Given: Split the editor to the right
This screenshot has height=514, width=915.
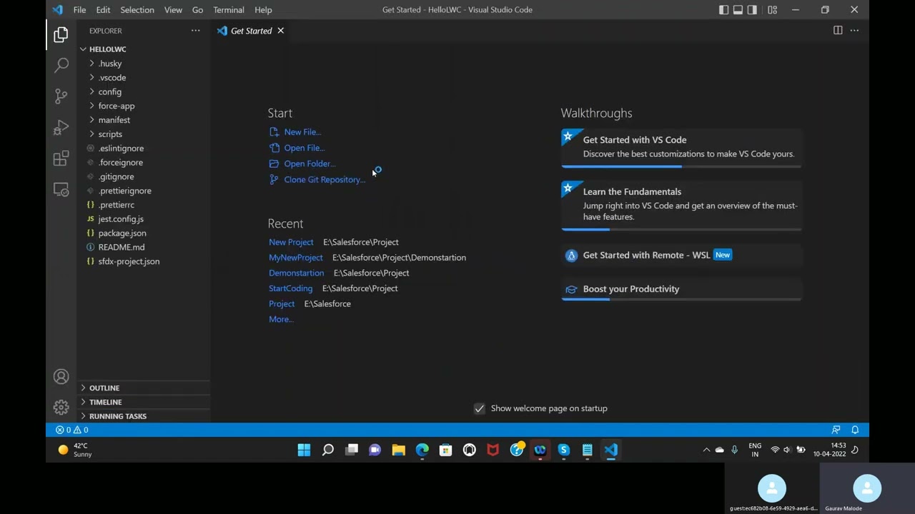Looking at the screenshot, I should tap(838, 30).
